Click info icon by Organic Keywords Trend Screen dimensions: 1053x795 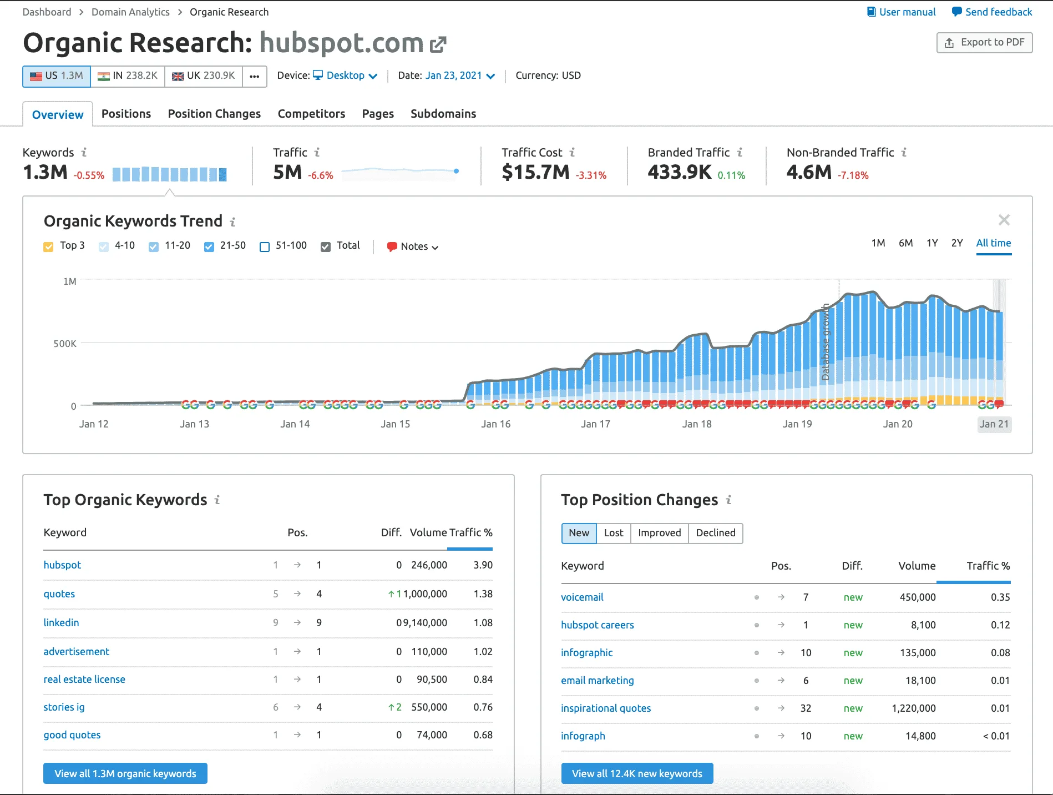click(233, 222)
